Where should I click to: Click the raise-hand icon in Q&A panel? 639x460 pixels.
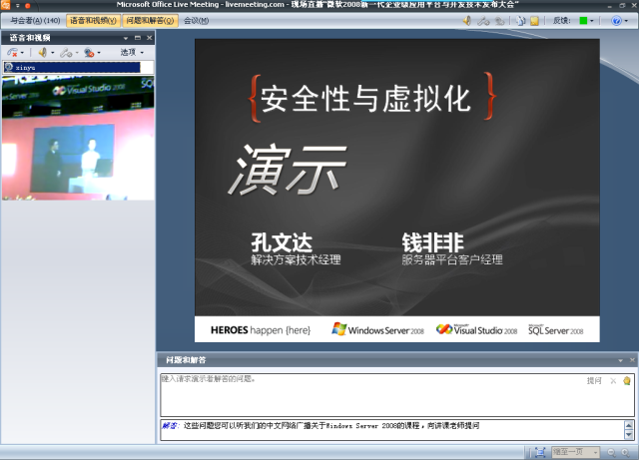[626, 380]
